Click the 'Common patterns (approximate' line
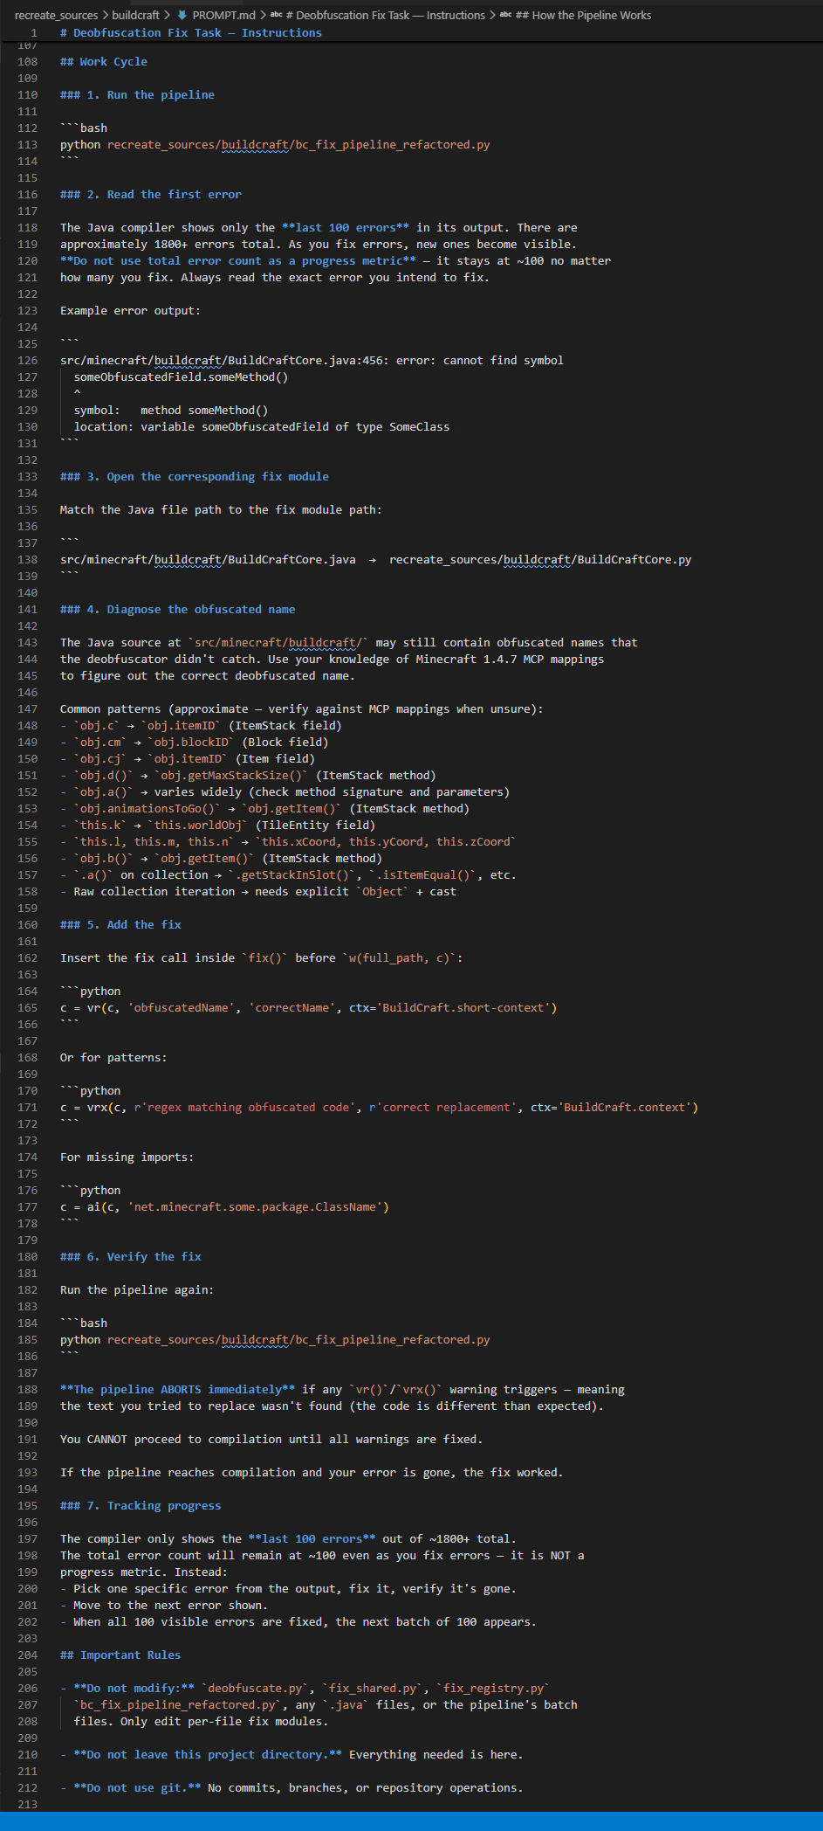The height and width of the screenshot is (1831, 823). (302, 709)
